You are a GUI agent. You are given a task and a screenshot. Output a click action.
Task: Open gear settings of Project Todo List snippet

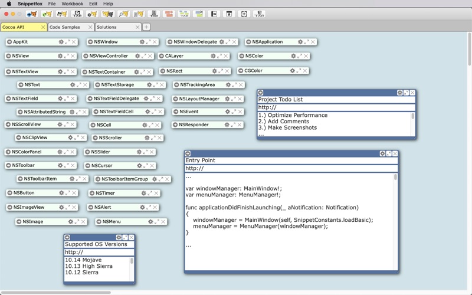click(400, 93)
